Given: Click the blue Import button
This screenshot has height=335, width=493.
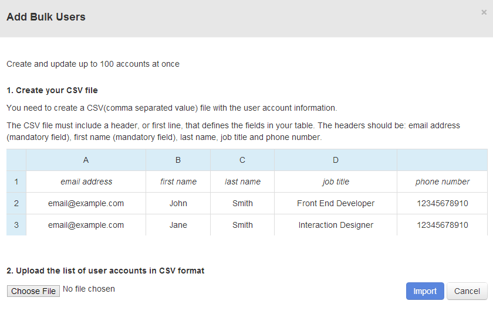Looking at the screenshot, I should coord(425,291).
